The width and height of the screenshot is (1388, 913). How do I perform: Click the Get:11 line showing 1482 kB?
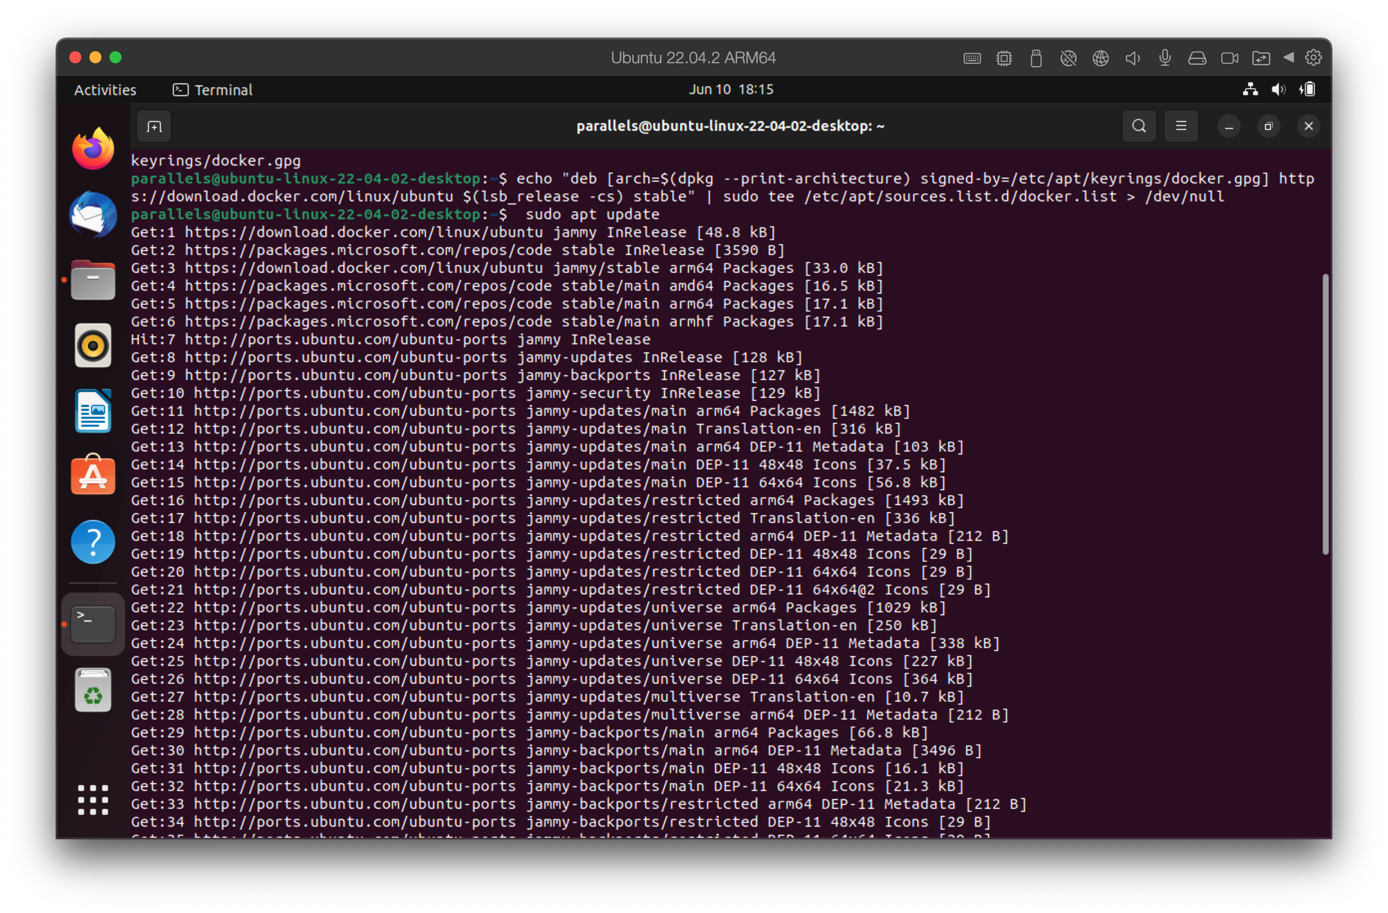[x=520, y=411]
